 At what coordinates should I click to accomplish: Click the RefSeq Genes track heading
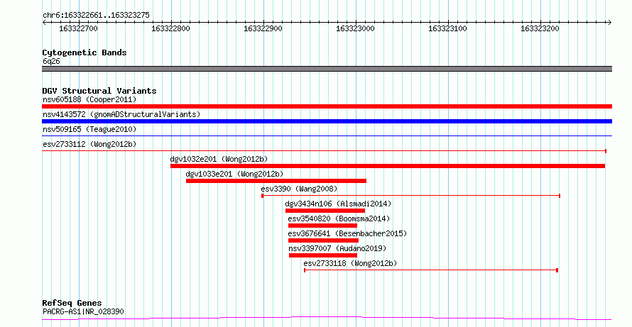(72, 303)
